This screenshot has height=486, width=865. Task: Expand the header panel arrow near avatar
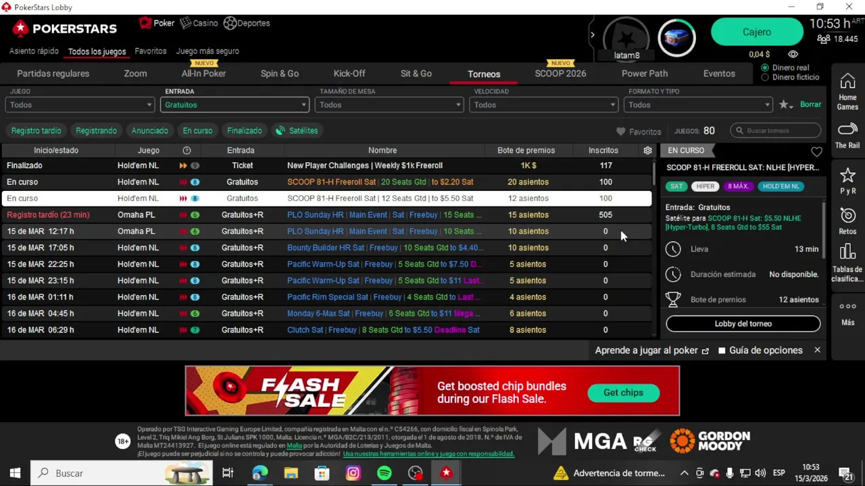point(593,35)
